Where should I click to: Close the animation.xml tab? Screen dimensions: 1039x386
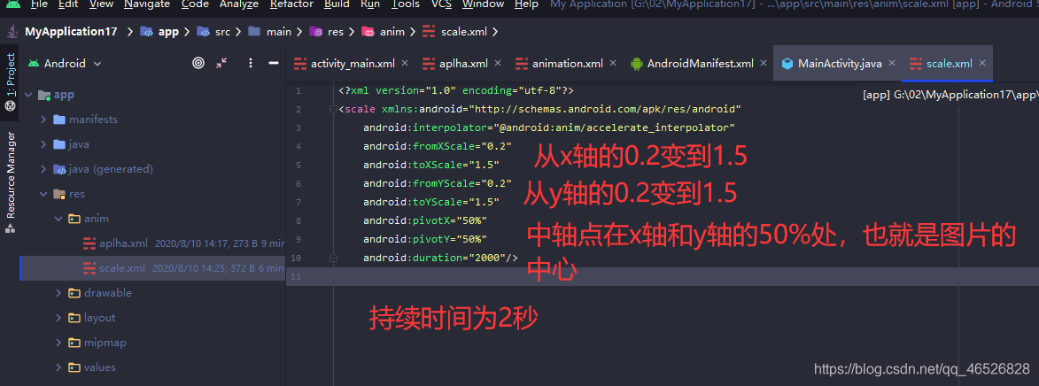click(x=613, y=64)
